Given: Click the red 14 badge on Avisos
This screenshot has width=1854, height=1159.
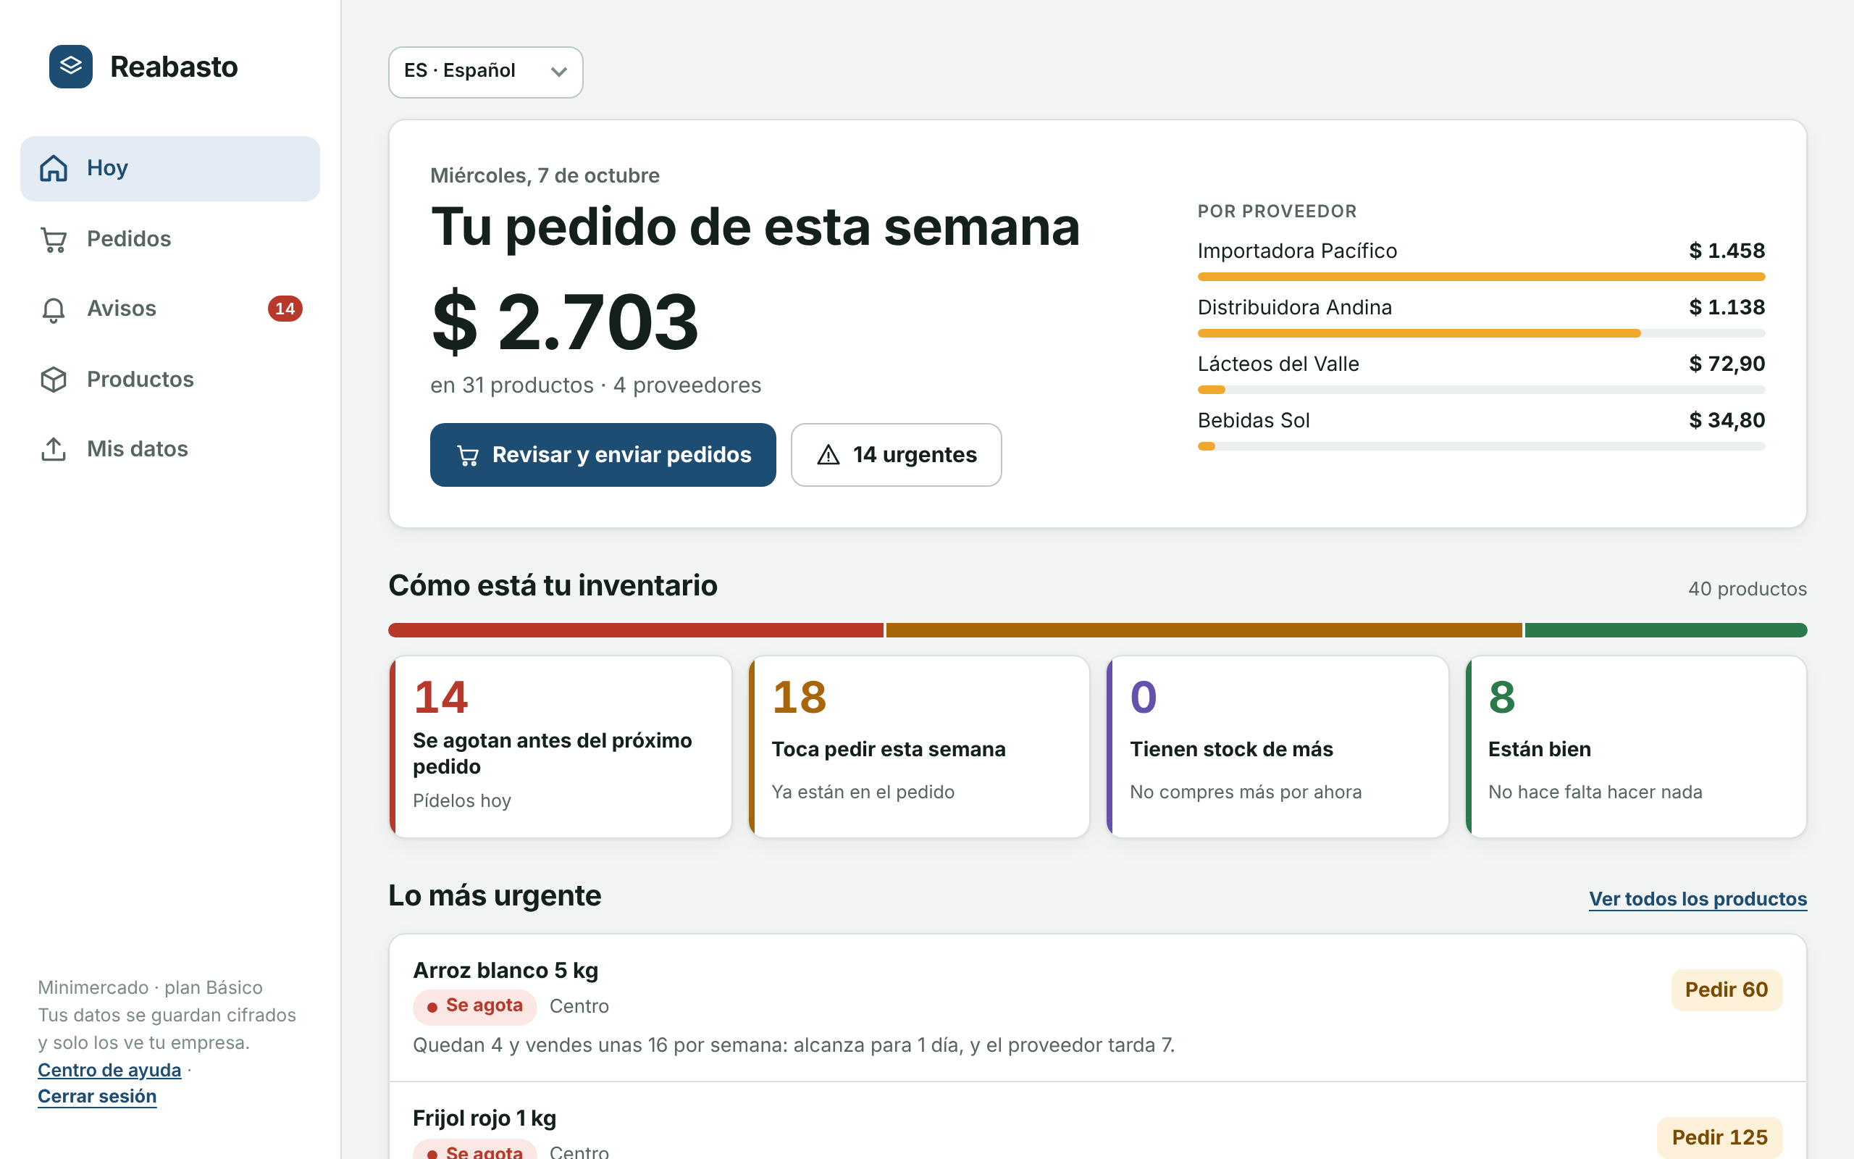Looking at the screenshot, I should (285, 309).
